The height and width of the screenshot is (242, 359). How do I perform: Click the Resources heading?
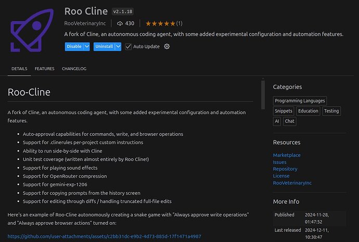pos(287,143)
